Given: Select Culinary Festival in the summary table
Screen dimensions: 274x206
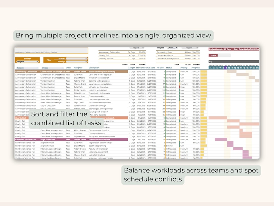Looking at the screenshot, I should (106, 58).
